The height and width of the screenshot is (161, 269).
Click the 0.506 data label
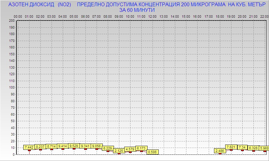tap(153, 152)
